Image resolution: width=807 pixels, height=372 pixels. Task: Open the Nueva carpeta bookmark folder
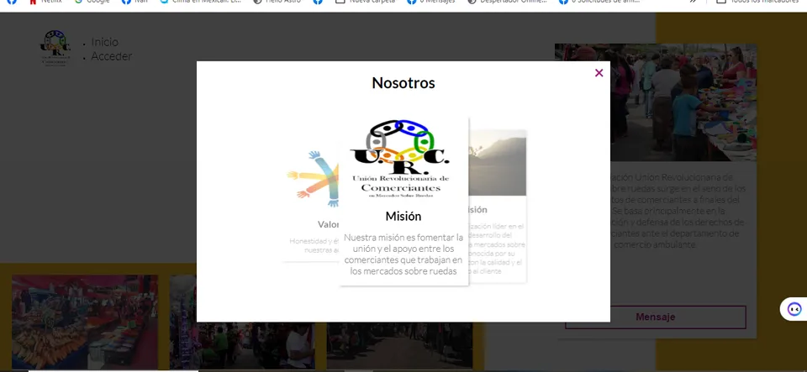click(367, 2)
